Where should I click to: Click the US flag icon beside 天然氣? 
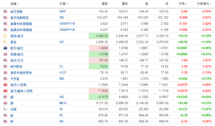coord(5,79)
